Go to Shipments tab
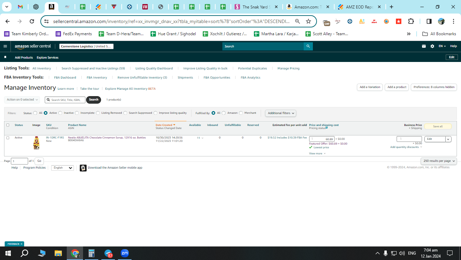 pyautogui.click(x=185, y=78)
